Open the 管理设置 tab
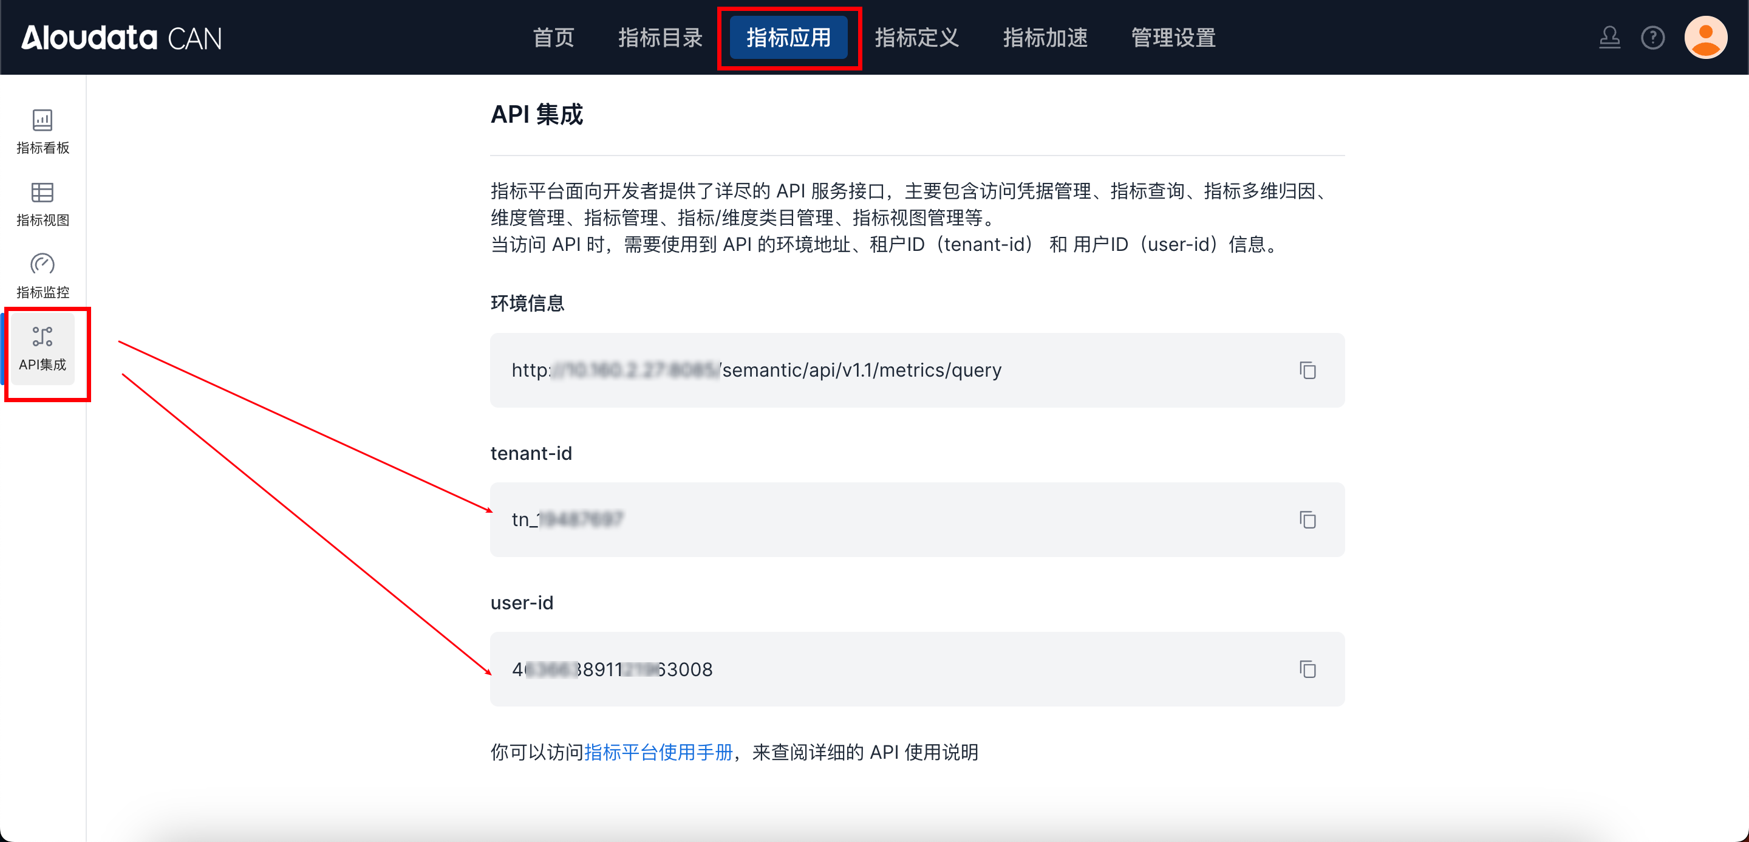 pyautogui.click(x=1173, y=37)
